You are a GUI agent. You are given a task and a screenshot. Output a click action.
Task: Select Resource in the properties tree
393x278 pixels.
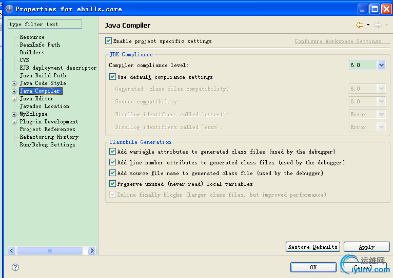click(x=32, y=37)
